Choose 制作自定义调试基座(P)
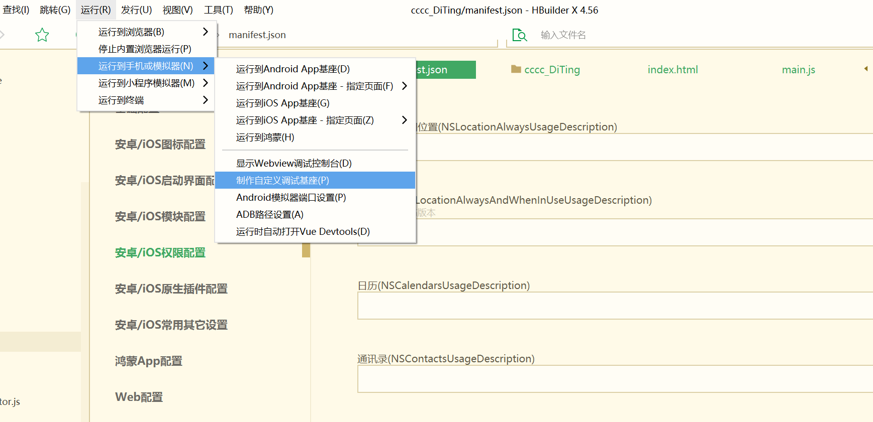 coord(315,180)
